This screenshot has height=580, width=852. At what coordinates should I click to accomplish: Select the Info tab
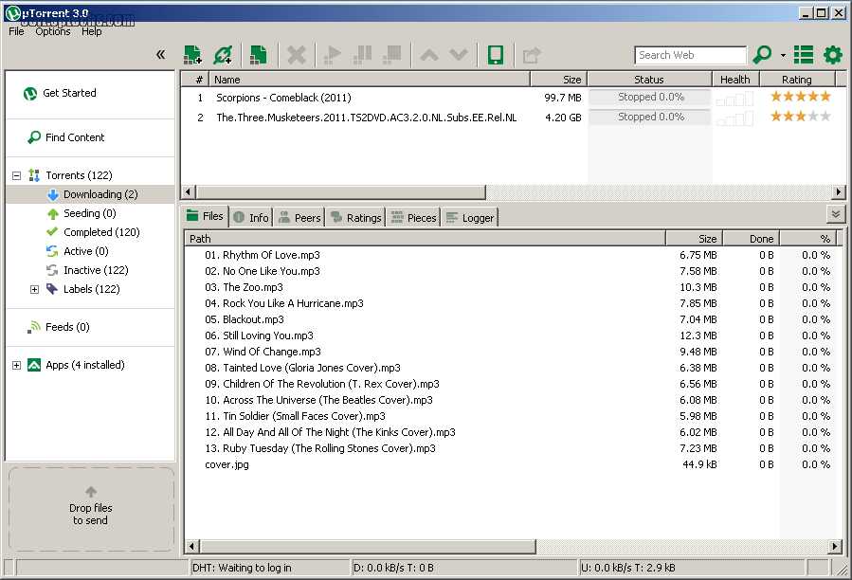(x=250, y=217)
